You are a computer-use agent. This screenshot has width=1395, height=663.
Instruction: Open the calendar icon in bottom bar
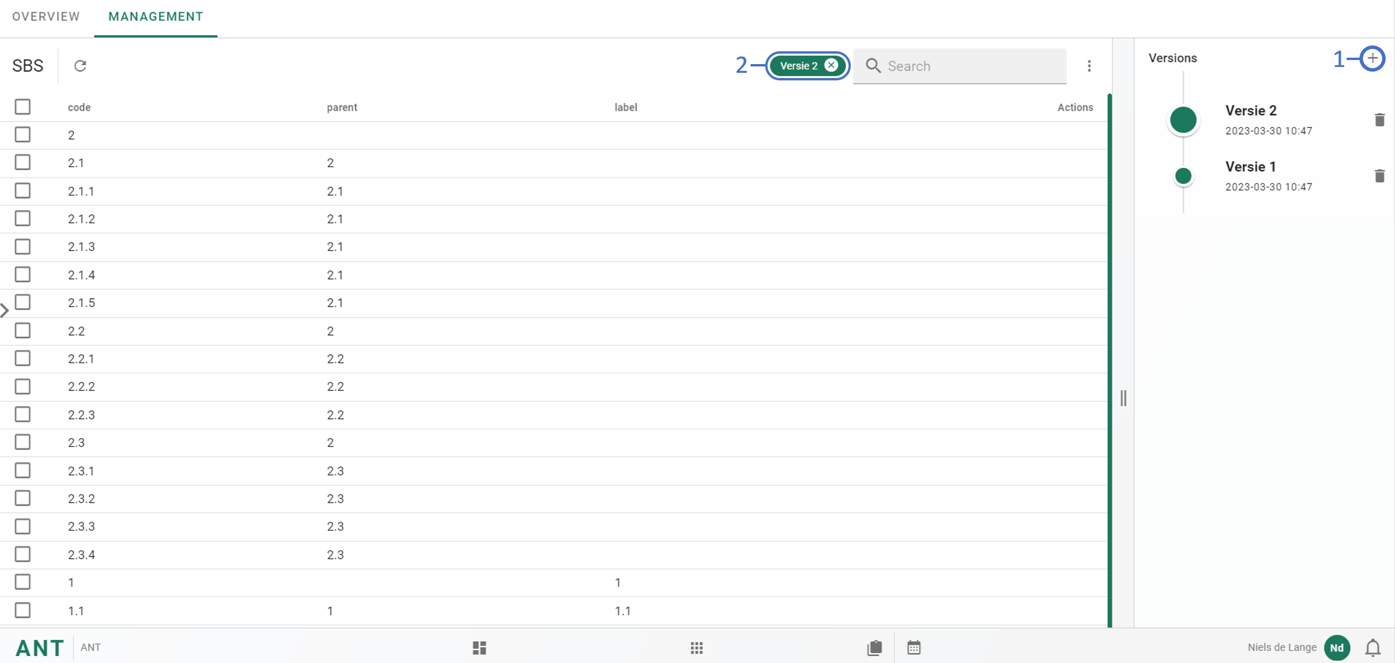point(914,648)
